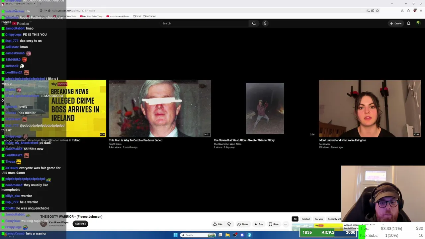425x239 pixels.
Task: Open 'The Sawmill at West Alton' channel name
Action: (227, 144)
